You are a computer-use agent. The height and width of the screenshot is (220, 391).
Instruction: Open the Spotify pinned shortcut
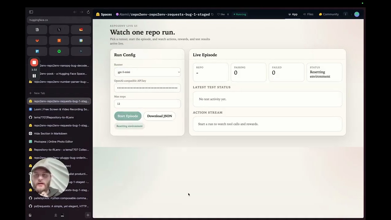[59, 51]
